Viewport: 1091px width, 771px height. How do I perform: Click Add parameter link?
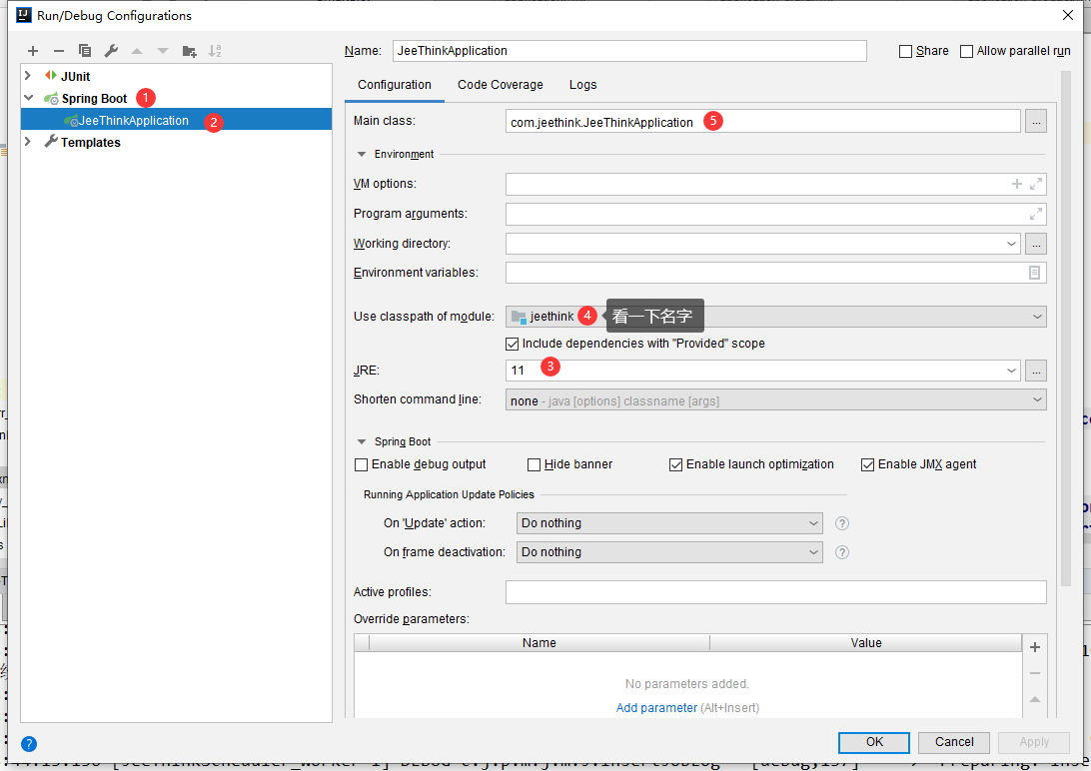[x=656, y=708]
